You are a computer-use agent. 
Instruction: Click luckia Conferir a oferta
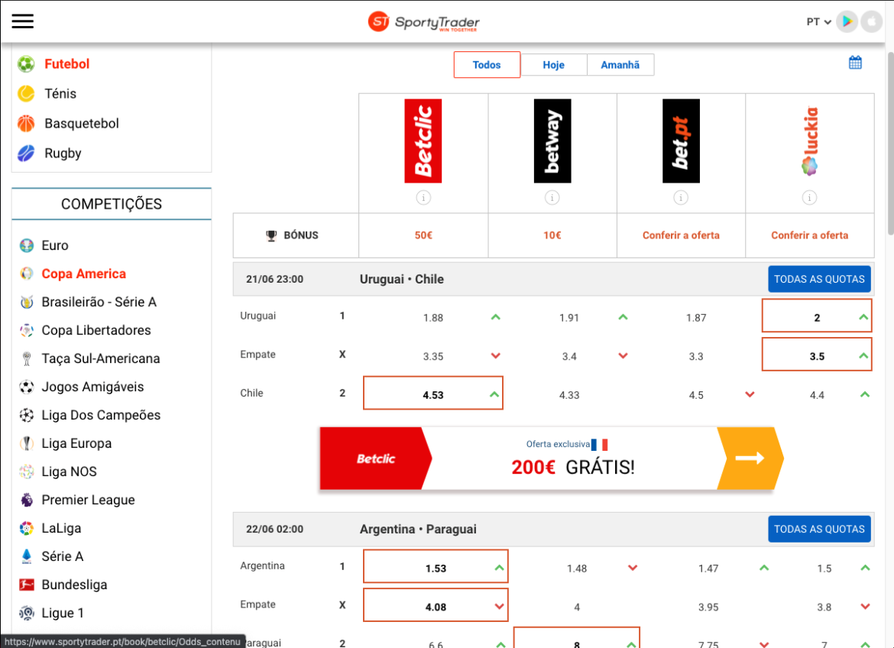tap(810, 235)
